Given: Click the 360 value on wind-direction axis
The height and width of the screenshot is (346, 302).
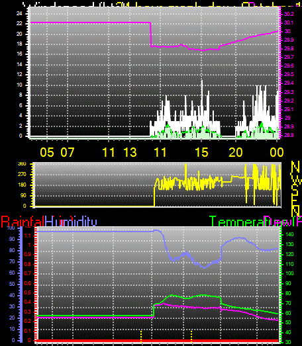Looking at the screenshot, I should tap(22, 164).
